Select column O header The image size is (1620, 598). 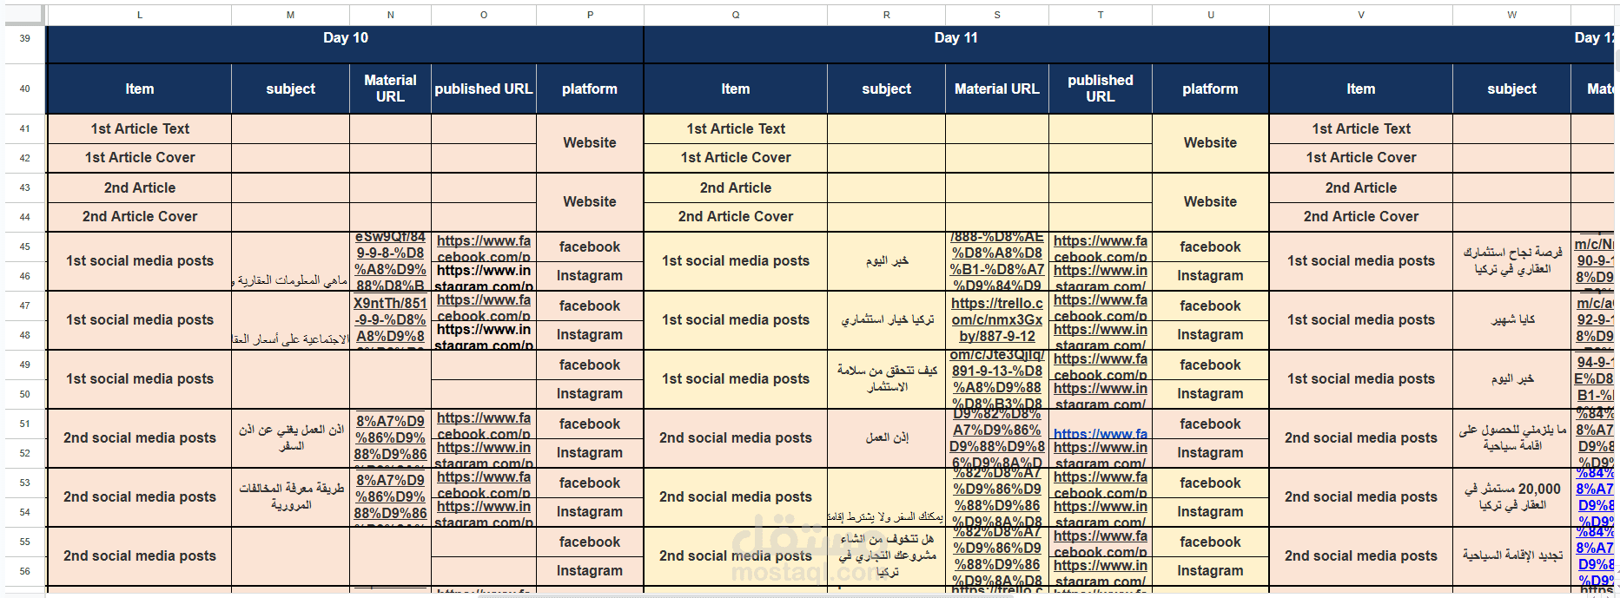coord(484,15)
